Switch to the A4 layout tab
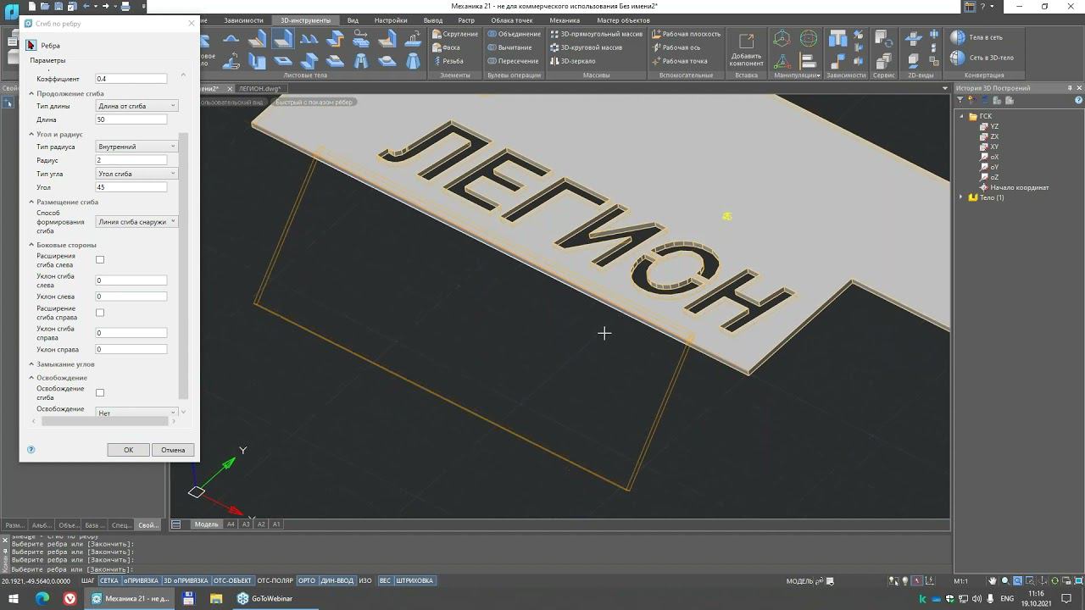Viewport: 1085px width, 610px height. pyautogui.click(x=231, y=524)
